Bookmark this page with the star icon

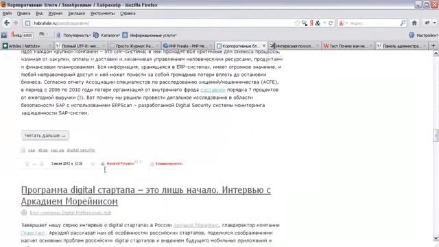tap(297, 23)
